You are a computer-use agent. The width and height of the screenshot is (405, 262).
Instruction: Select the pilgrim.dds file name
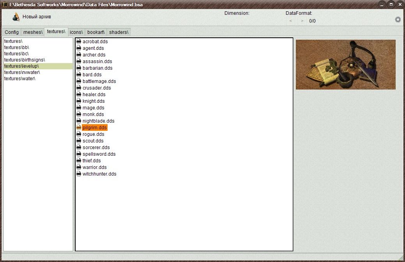[95, 128]
